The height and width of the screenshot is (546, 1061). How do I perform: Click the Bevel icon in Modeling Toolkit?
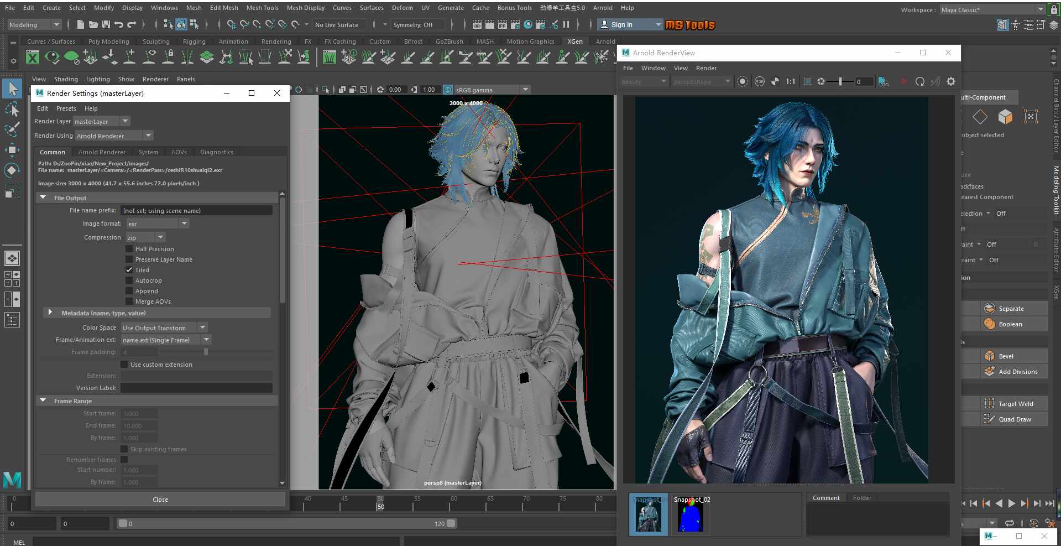(x=990, y=356)
